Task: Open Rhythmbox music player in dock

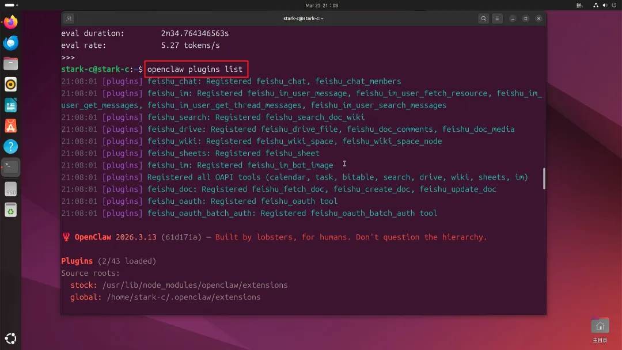Action: click(11, 85)
